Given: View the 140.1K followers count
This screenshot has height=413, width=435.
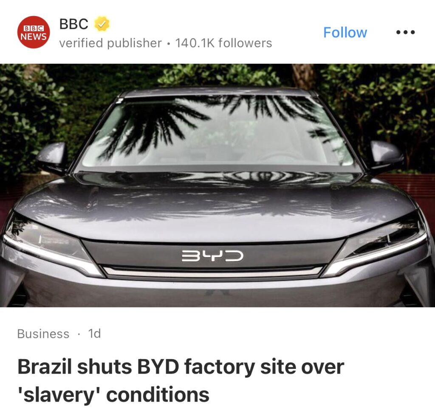Looking at the screenshot, I should point(223,43).
